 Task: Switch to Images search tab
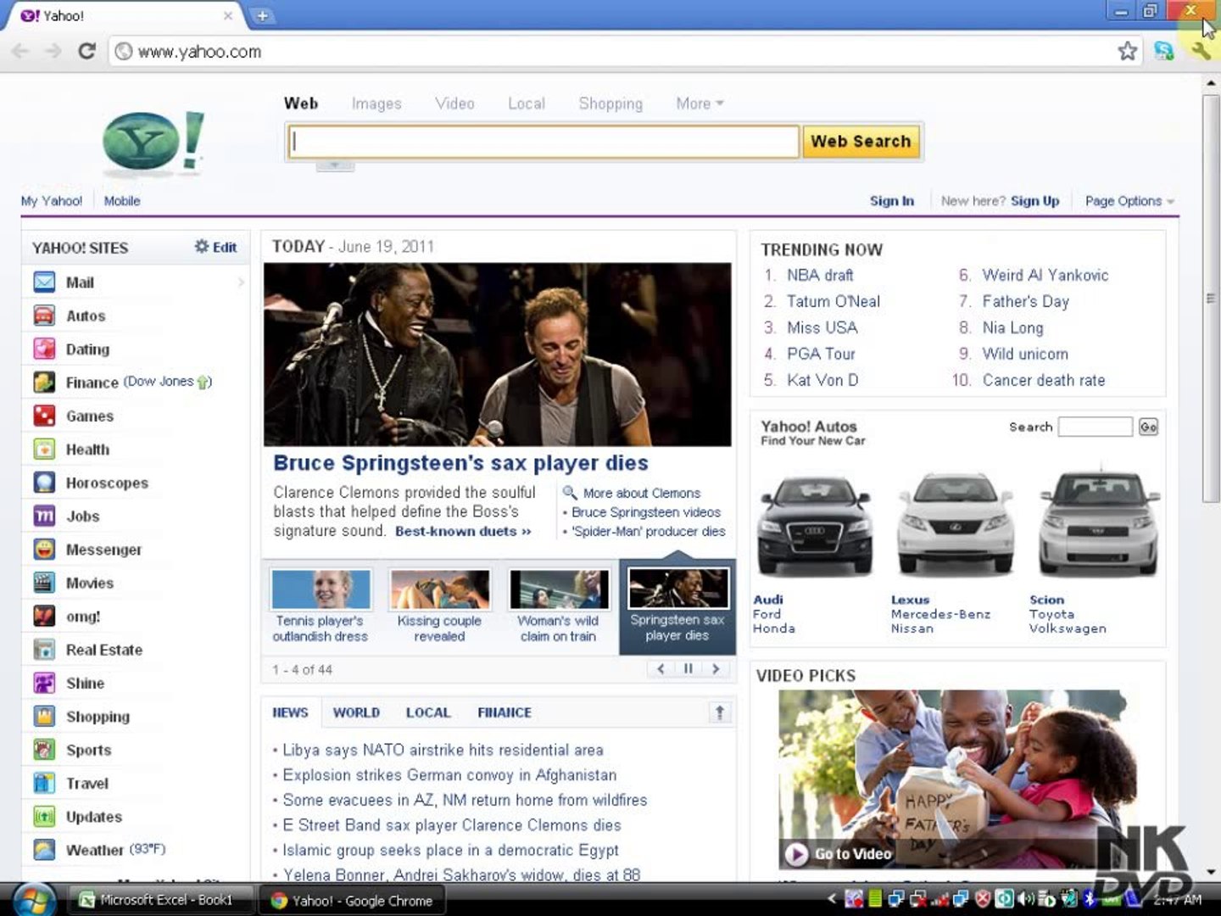click(376, 103)
